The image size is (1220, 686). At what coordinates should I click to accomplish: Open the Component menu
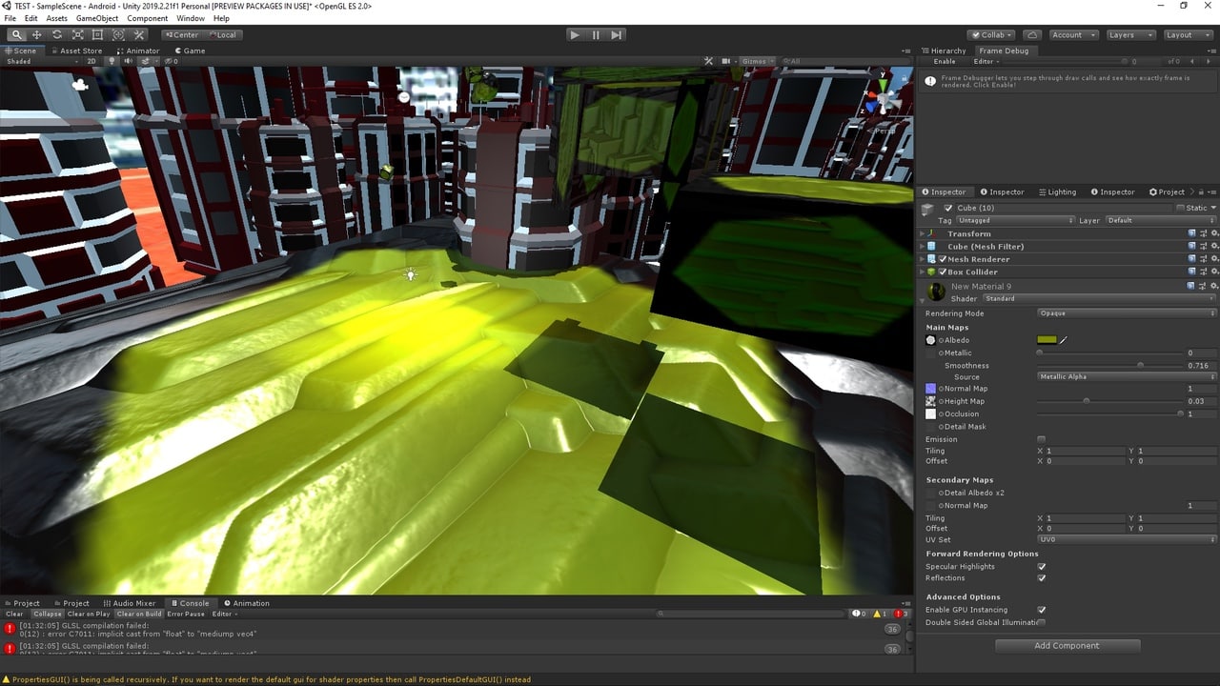[x=148, y=18]
